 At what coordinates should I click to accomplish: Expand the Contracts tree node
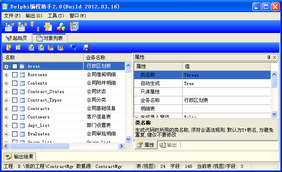[6, 109]
